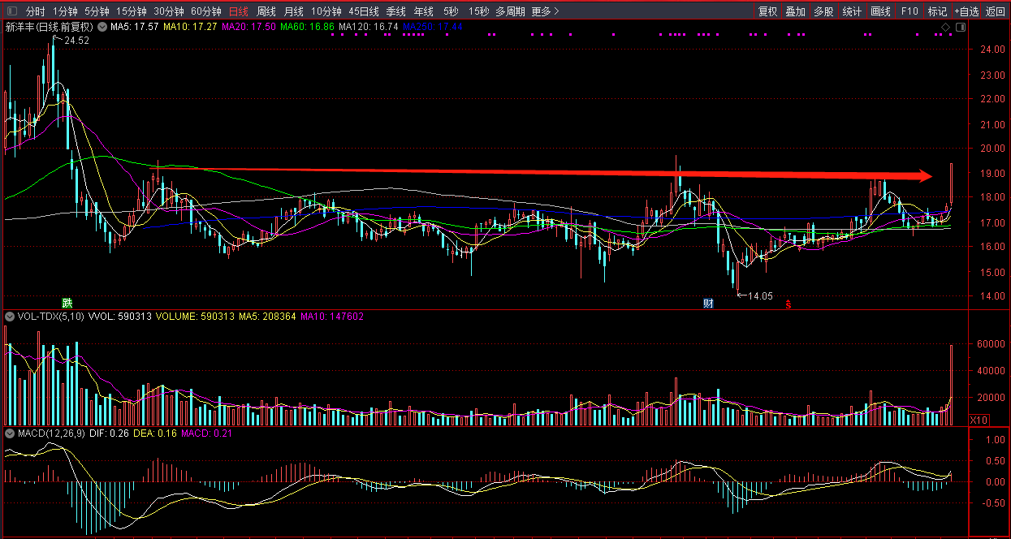Click the 返回 back button
The image size is (1011, 539).
point(996,11)
